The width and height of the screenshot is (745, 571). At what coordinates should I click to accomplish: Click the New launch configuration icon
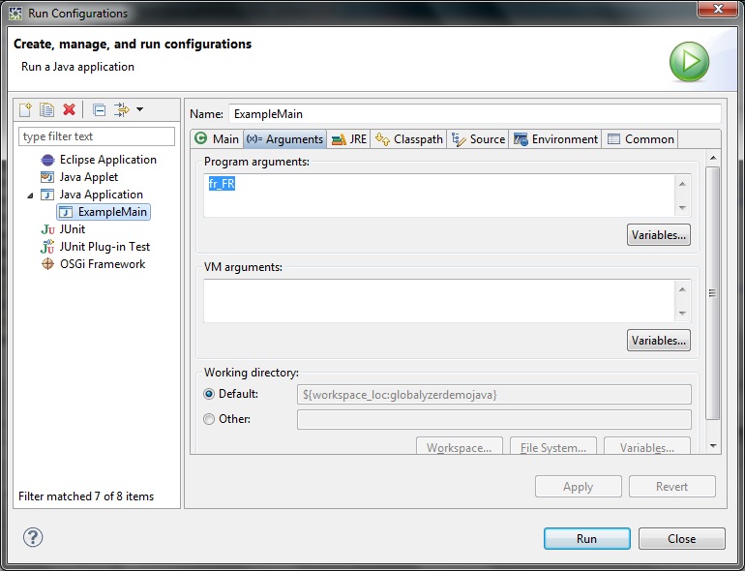26,109
